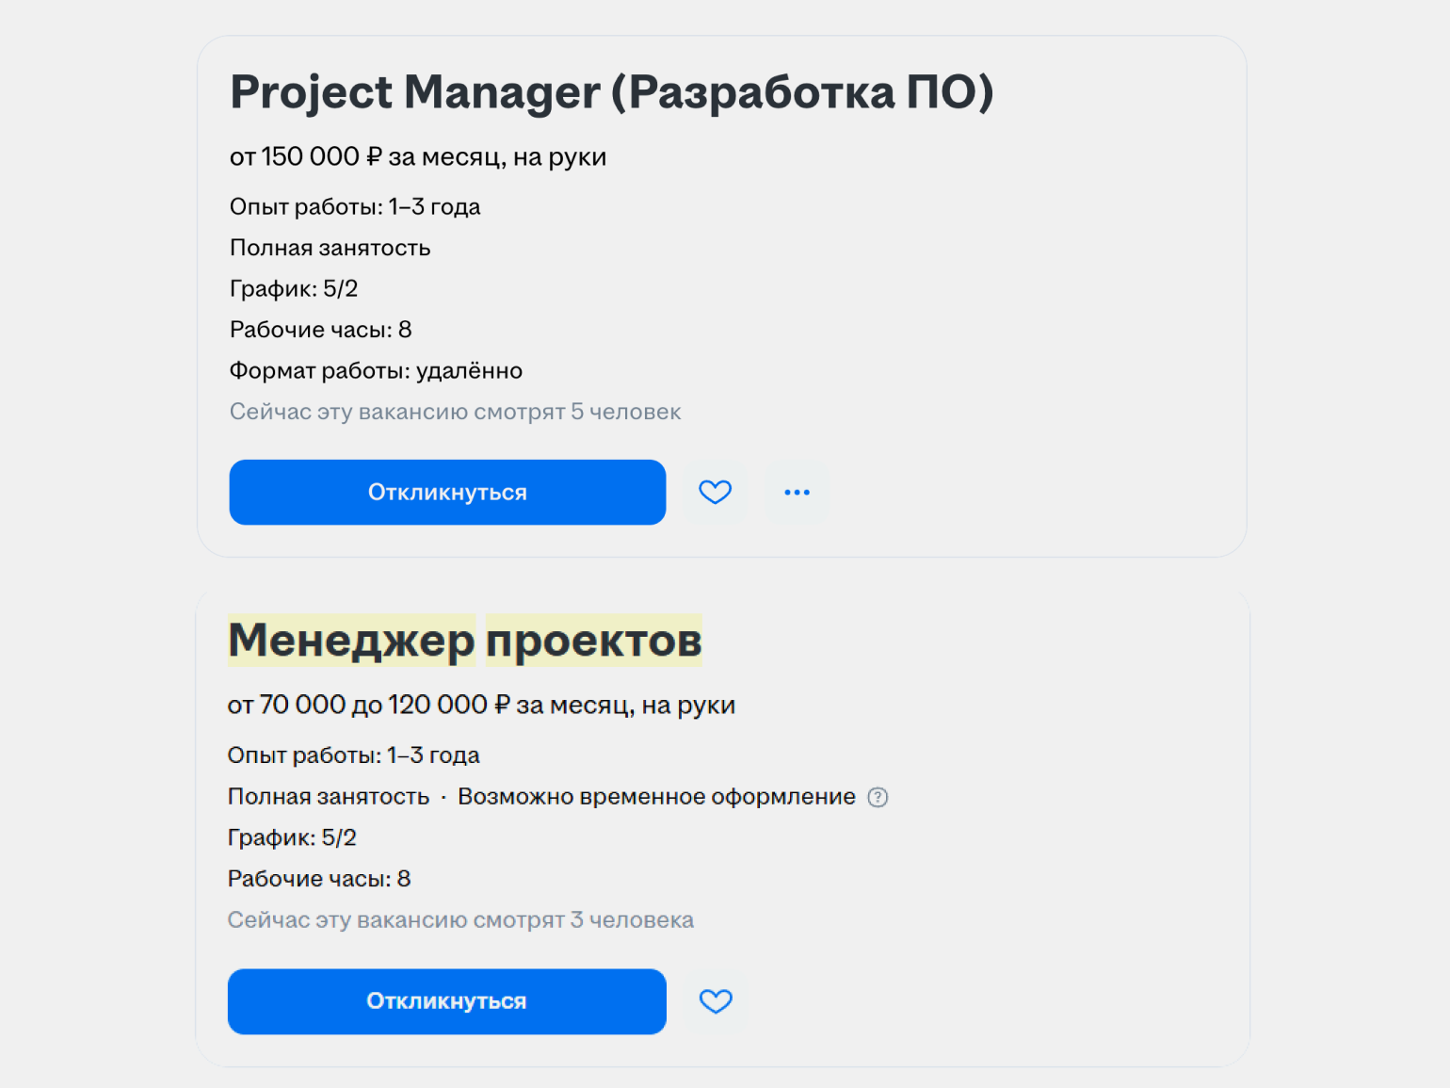Image resolution: width=1450 pixels, height=1088 pixels.
Task: Click 'Рабочие часы: 8' in Менеджер проектов card
Action: point(319,879)
